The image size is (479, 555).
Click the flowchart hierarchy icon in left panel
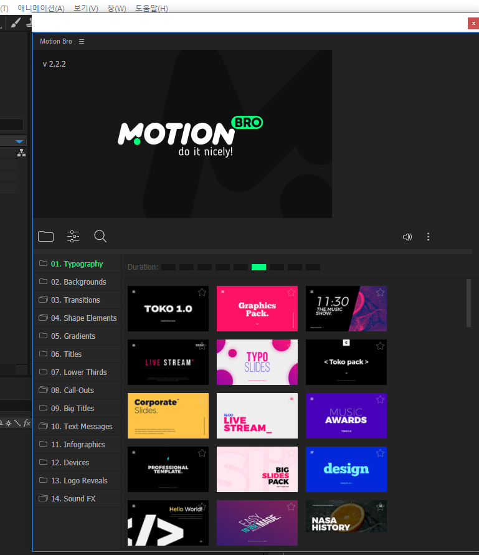[21, 153]
